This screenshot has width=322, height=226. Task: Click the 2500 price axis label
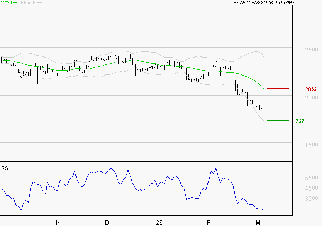click(x=311, y=50)
